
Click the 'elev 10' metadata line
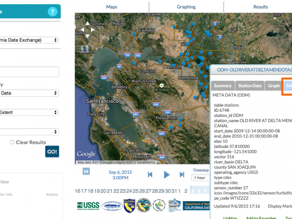click(221, 141)
